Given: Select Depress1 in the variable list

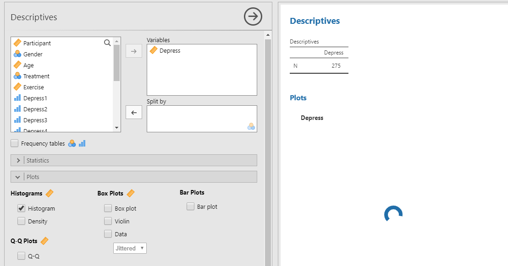Looking at the screenshot, I should point(35,98).
